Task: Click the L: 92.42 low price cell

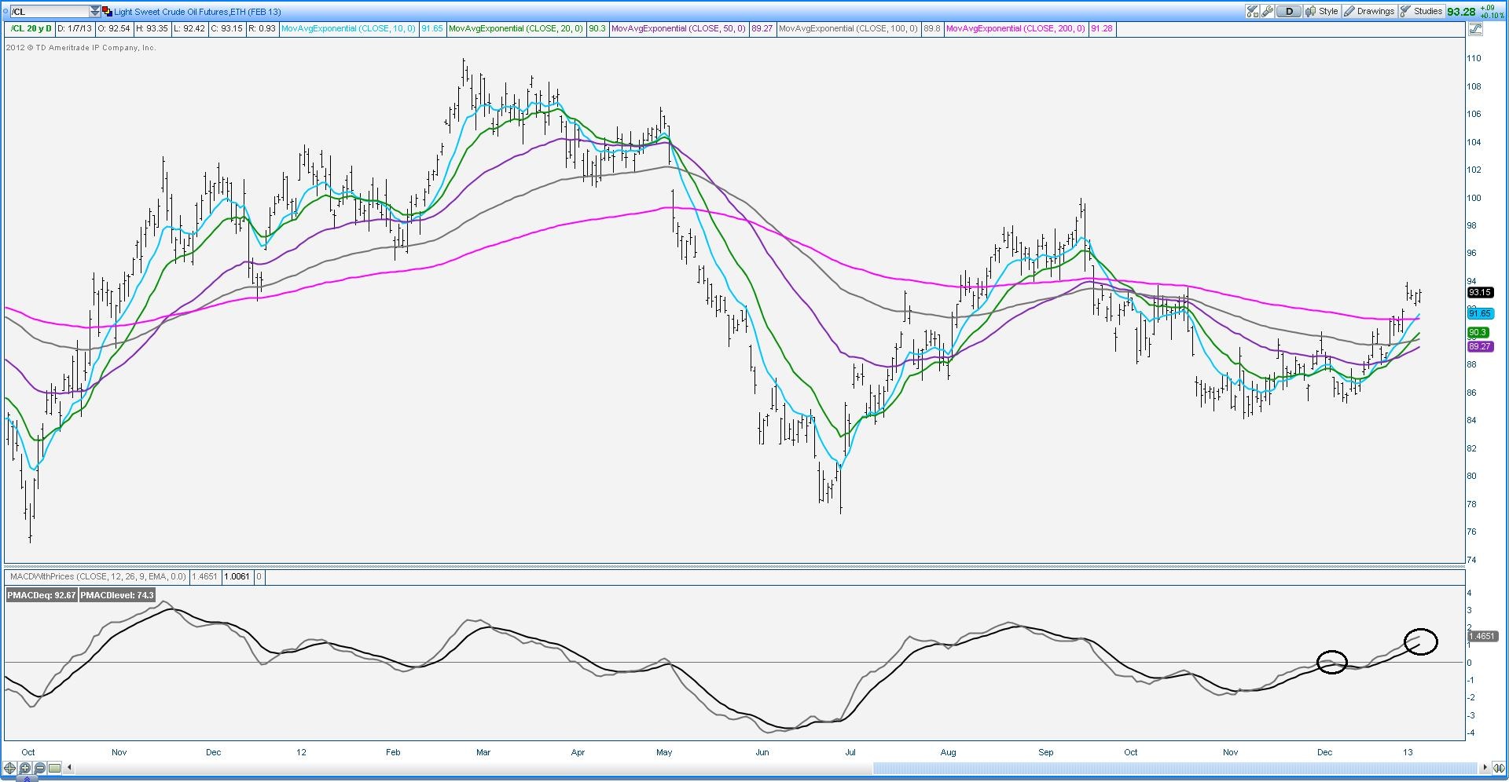Action: pyautogui.click(x=189, y=29)
